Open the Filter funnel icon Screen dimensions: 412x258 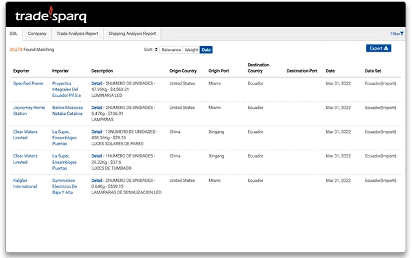point(402,34)
